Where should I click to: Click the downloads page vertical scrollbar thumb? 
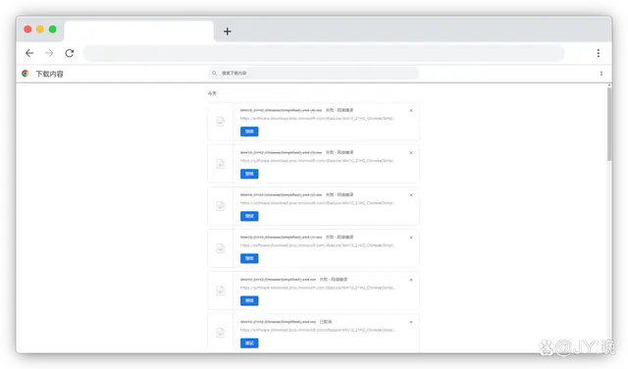609,124
